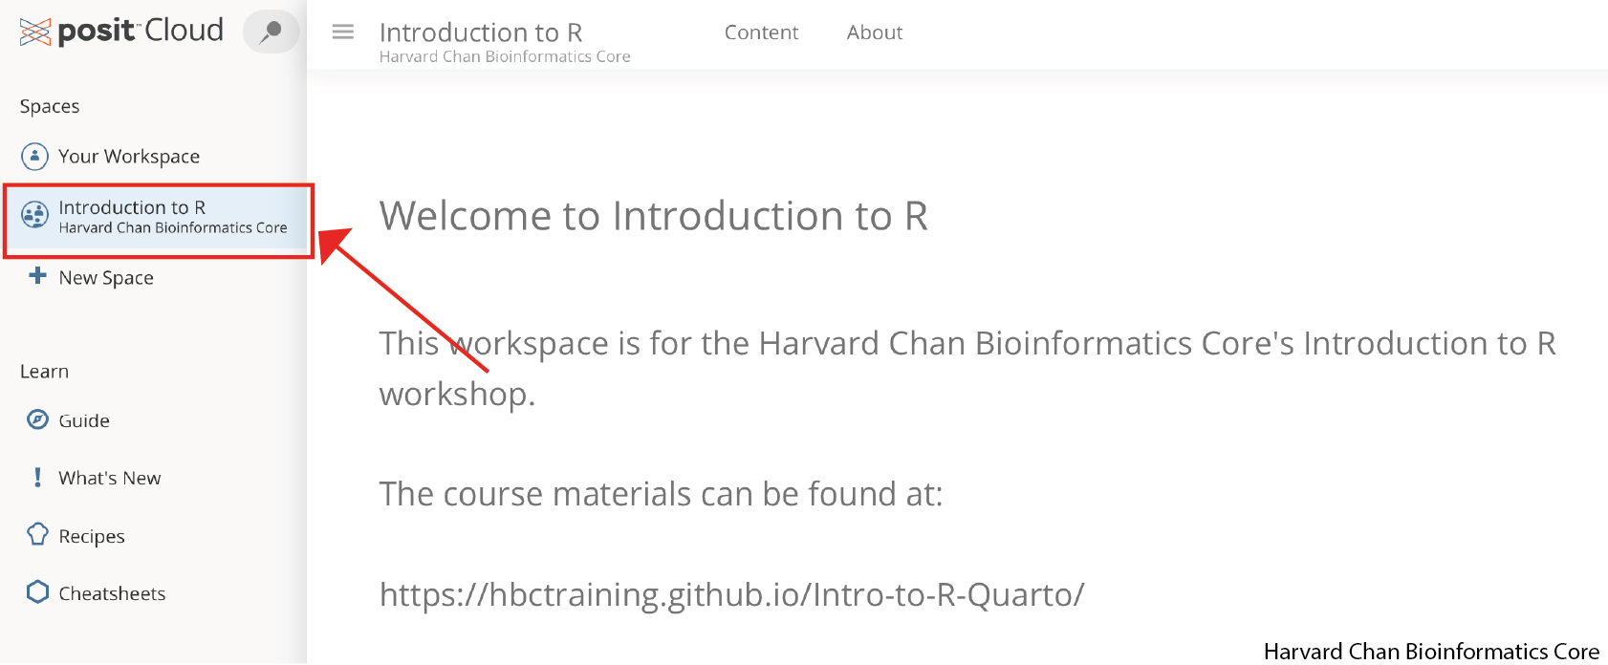Click the Introduction to R header title
Screen dimensions: 1608x665
click(x=481, y=32)
